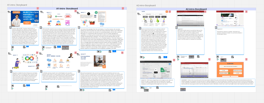Image resolution: width=264 pixels, height=103 pixels.
Task: Select the 'Create the skills metrics' assignment text box
Action: pos(190,41)
